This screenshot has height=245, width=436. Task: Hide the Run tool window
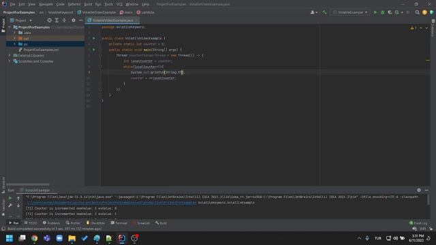click(x=426, y=190)
